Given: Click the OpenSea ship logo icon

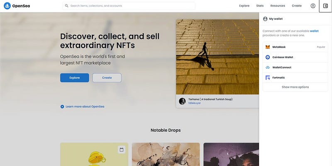Looking at the screenshot, I should pyautogui.click(x=7, y=6).
